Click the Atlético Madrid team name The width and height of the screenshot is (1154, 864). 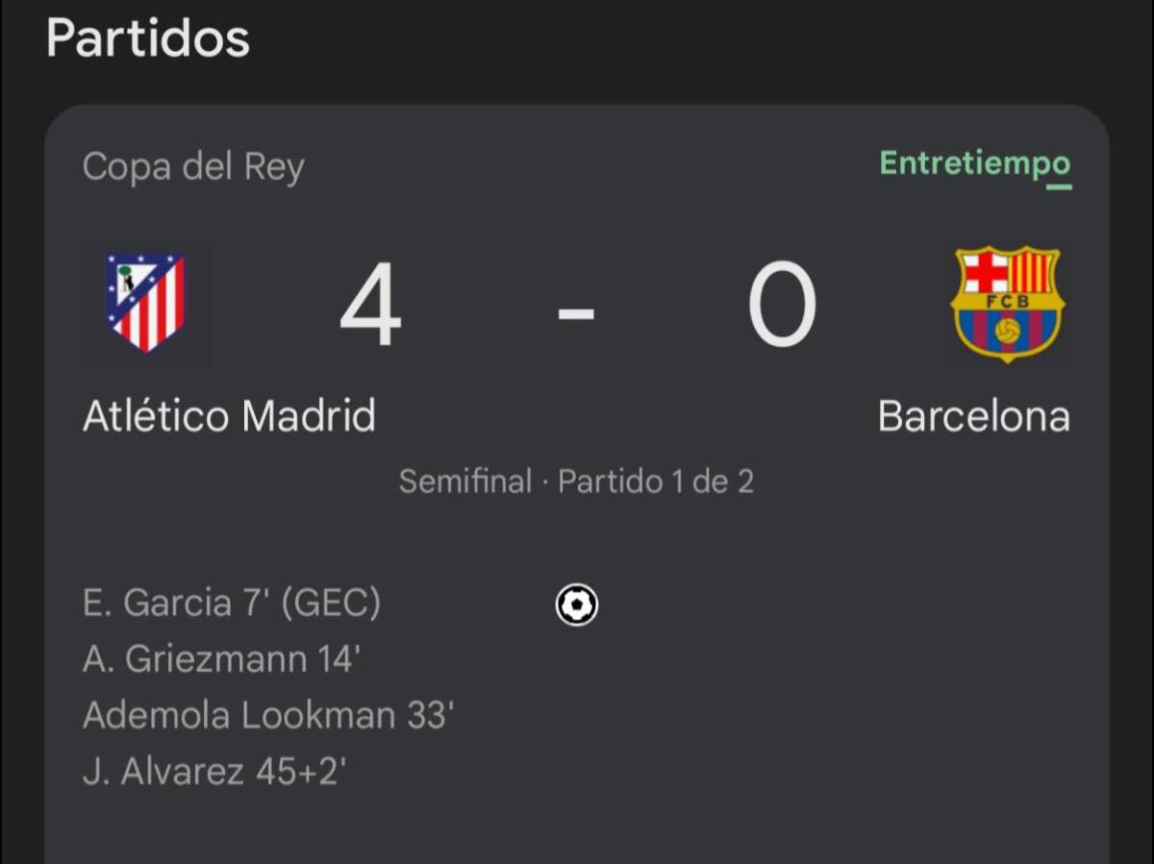(229, 415)
